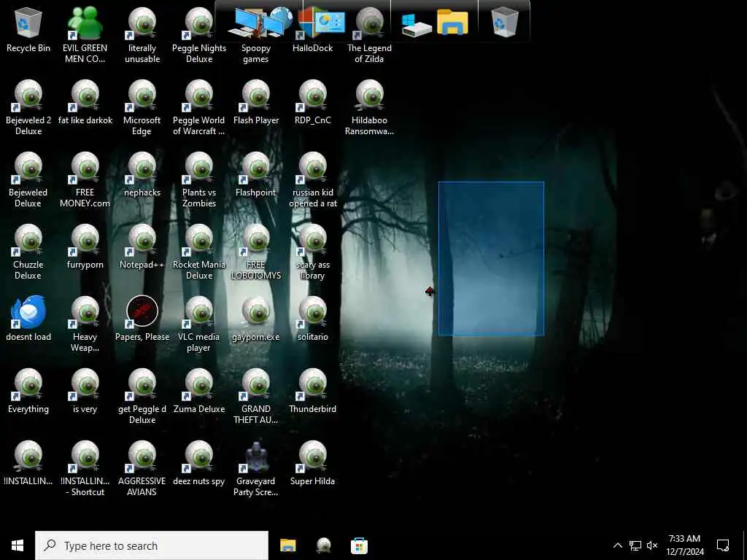Screen dimensions: 747x560
Task: Select the Rocket Mania Deluxe shortcut
Action: 199,252
